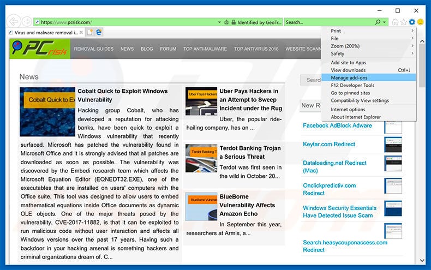Open Compatibility View settings

[369, 100]
